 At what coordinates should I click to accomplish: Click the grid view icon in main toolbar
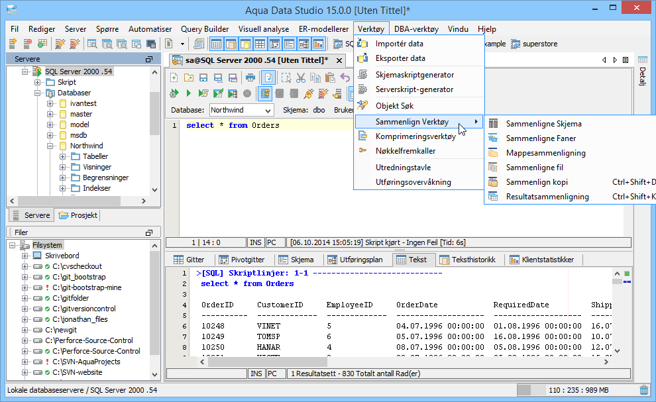[x=260, y=44]
